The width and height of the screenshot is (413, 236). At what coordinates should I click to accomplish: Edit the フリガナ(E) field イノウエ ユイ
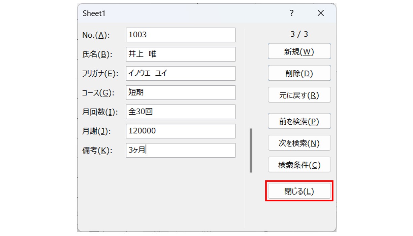point(181,73)
